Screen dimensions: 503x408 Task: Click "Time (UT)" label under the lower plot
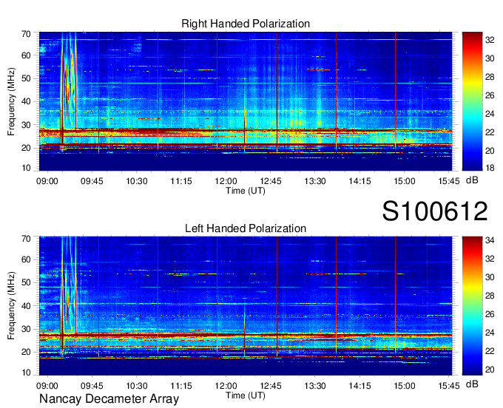[246, 395]
